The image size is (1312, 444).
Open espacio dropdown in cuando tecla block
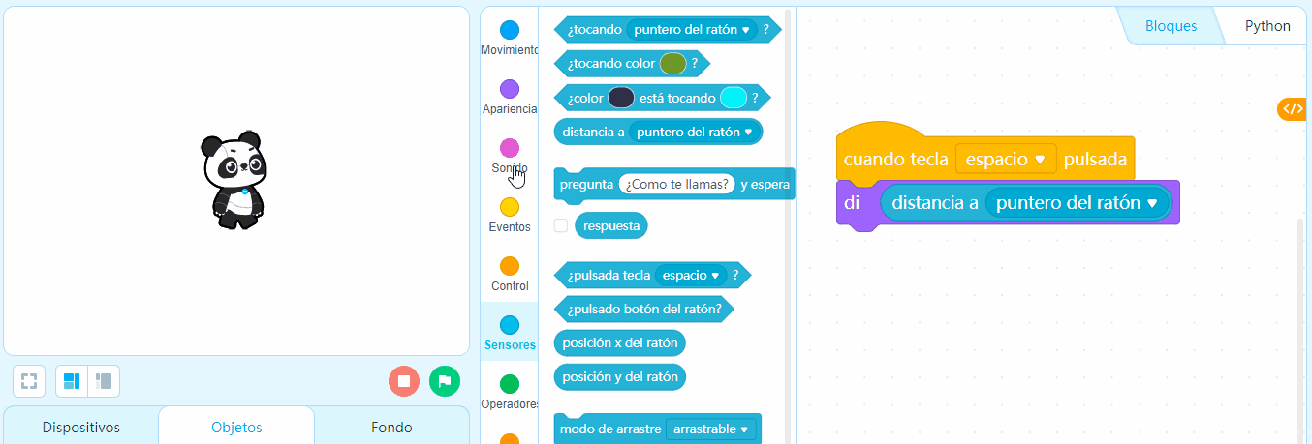point(1006,159)
